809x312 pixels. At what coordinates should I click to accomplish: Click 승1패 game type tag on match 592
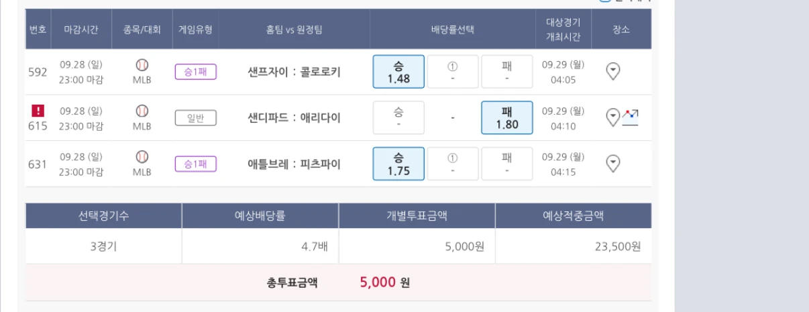click(x=195, y=72)
